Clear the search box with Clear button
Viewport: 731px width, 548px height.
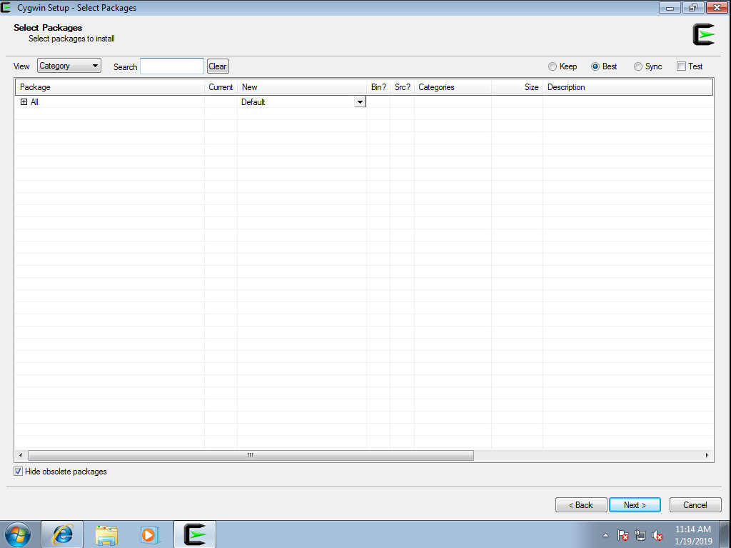tap(218, 66)
